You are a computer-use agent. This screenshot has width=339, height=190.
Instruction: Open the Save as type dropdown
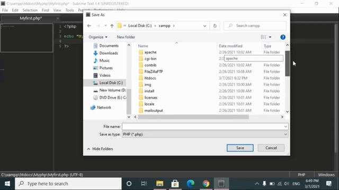(x=205, y=134)
